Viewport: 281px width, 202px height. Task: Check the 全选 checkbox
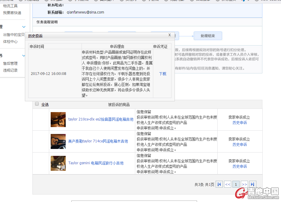click(37, 104)
